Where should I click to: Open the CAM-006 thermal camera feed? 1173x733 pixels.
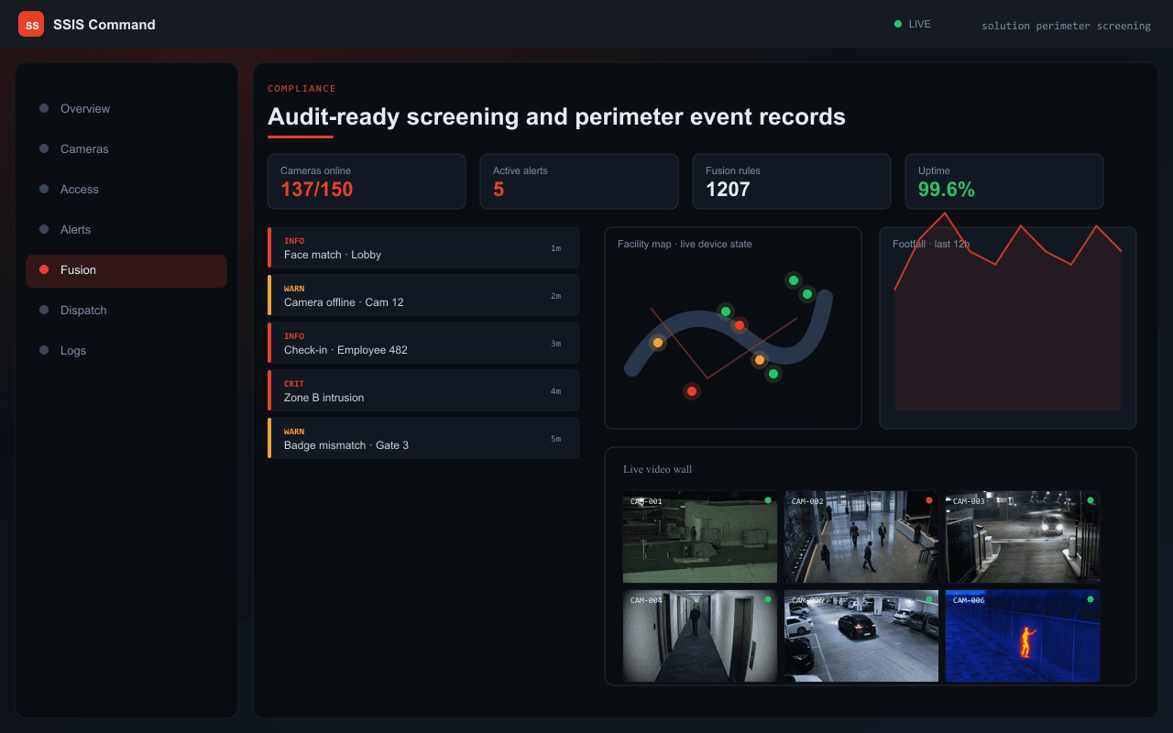[1023, 636]
